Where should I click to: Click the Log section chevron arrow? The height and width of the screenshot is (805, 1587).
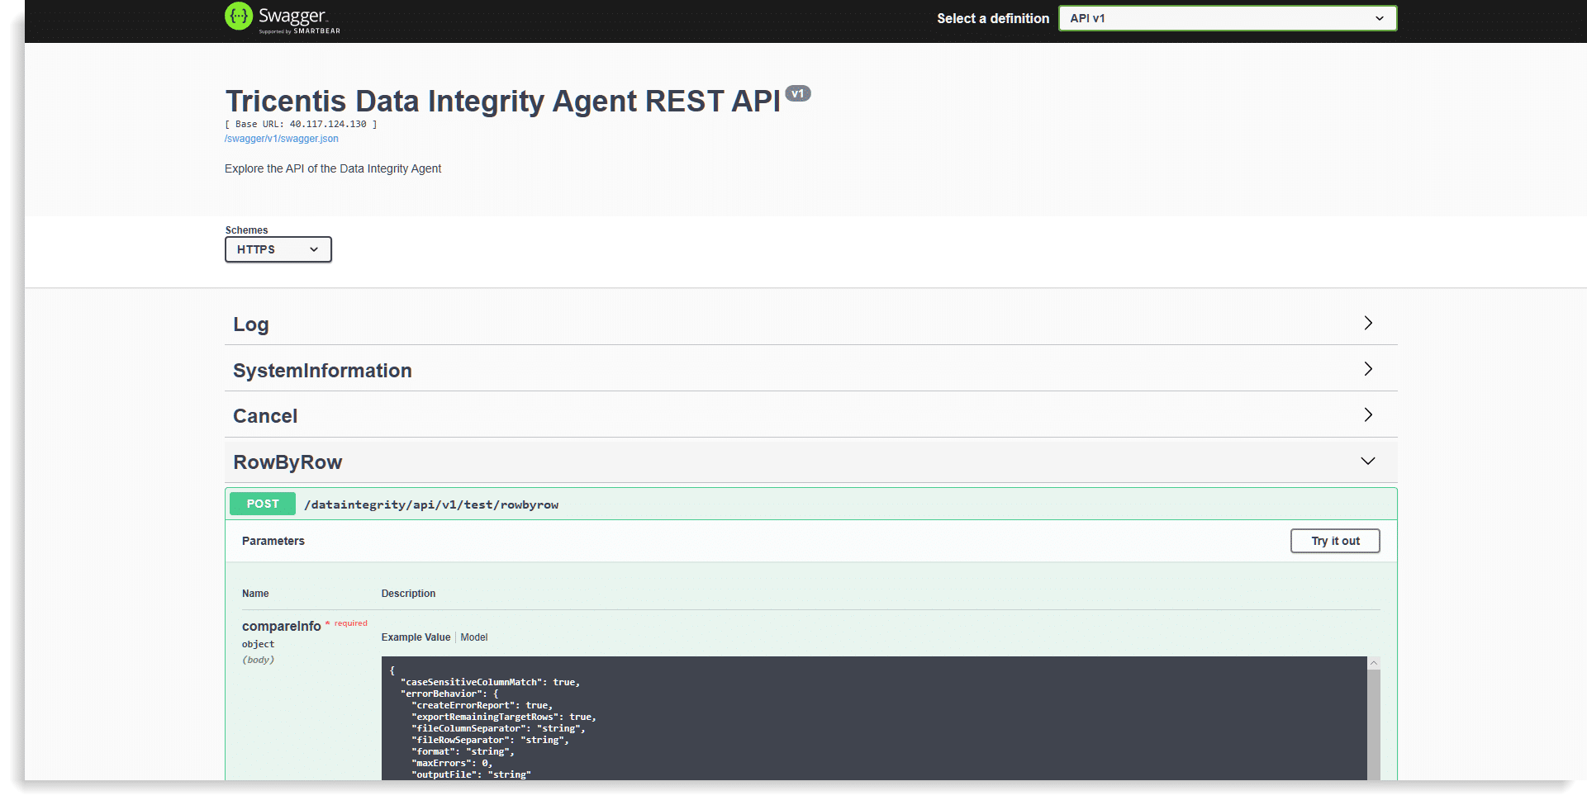tap(1368, 324)
